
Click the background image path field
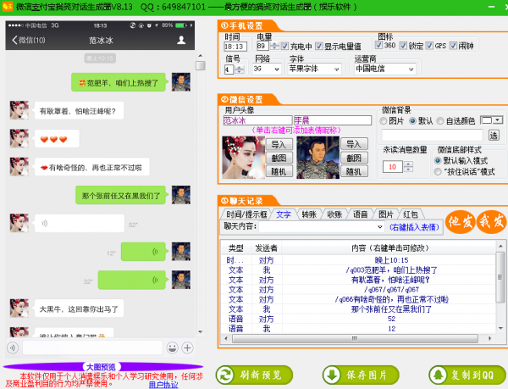click(x=432, y=136)
